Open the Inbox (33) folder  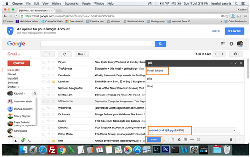(x=14, y=70)
